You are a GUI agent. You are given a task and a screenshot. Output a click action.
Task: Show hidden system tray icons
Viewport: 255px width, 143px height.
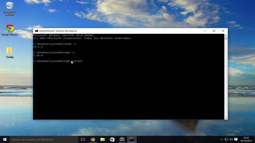222,139
